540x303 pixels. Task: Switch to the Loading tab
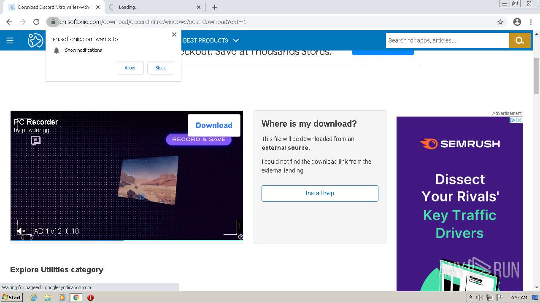click(154, 7)
